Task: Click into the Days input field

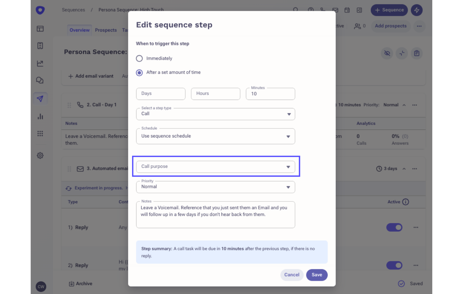Action: tap(161, 94)
